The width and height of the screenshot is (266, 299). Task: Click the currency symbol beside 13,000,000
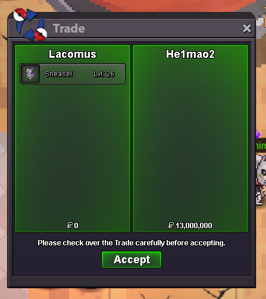[171, 225]
